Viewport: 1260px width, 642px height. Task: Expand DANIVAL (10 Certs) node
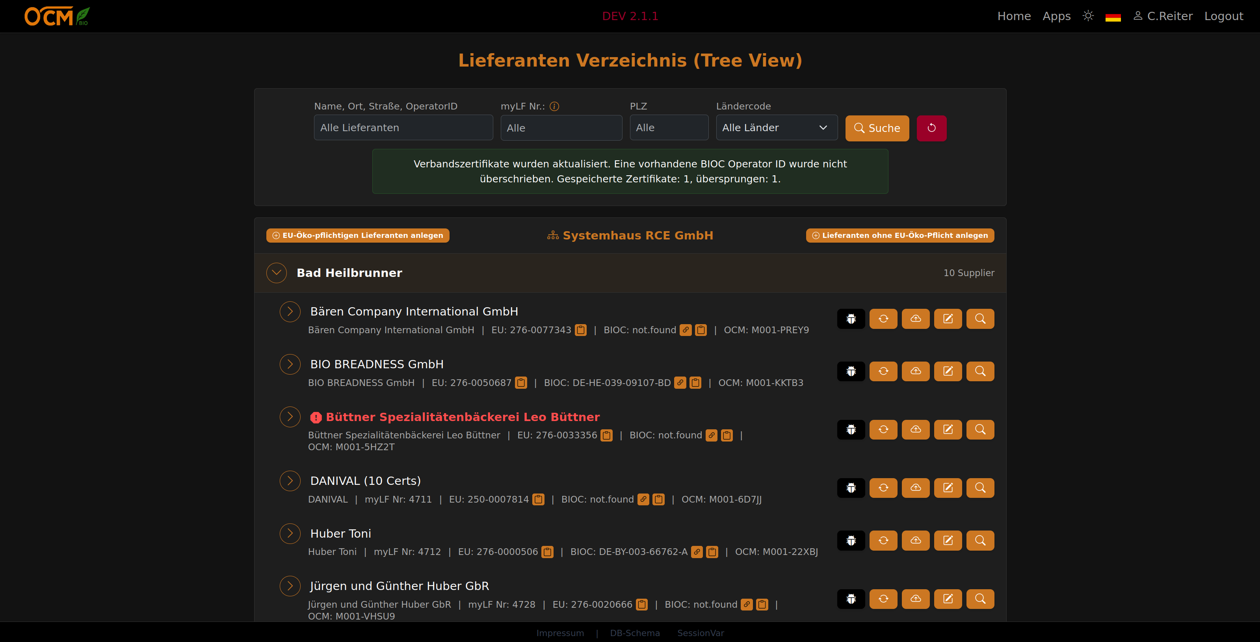click(x=290, y=481)
